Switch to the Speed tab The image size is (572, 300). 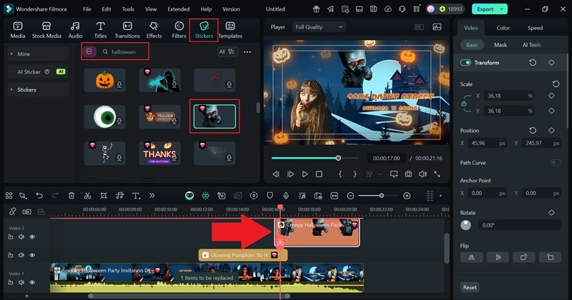[x=535, y=28]
